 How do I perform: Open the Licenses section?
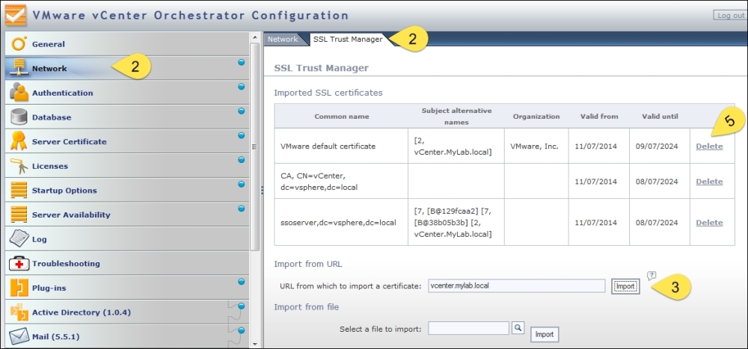tap(127, 166)
